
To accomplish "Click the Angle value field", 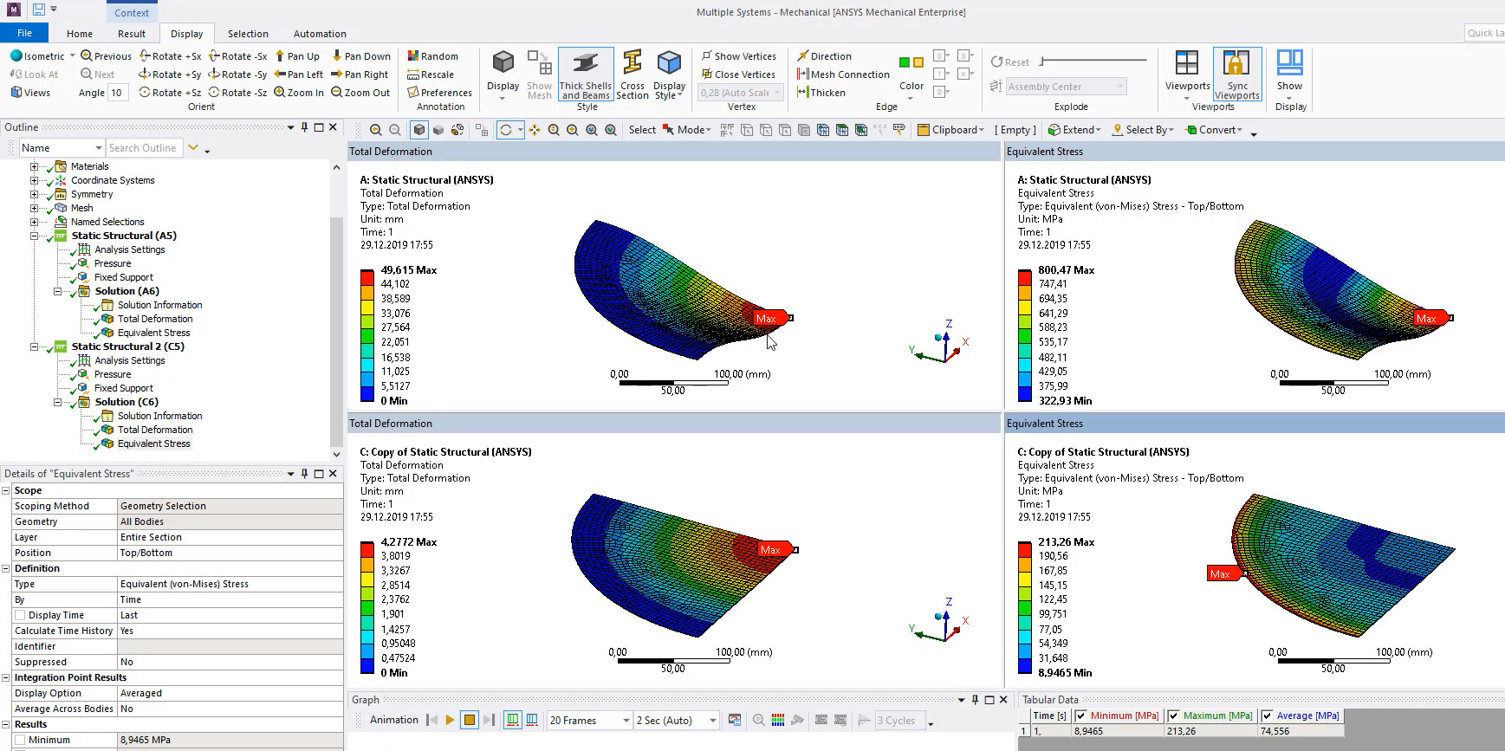I will (x=118, y=93).
